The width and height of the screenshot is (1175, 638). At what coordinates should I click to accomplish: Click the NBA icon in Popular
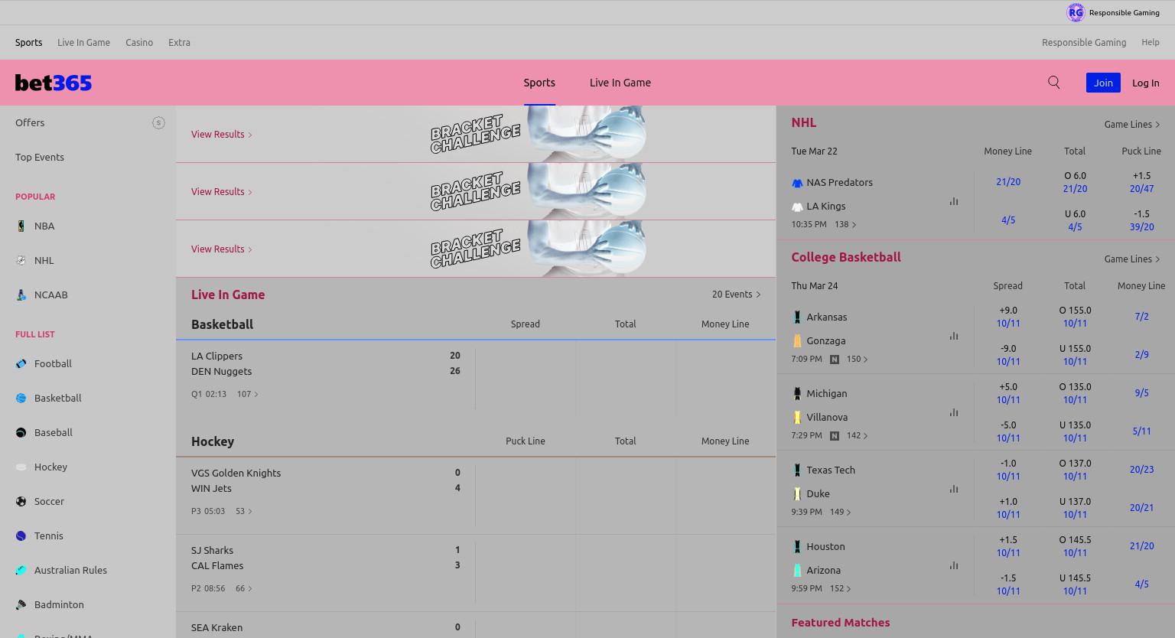[x=21, y=226]
